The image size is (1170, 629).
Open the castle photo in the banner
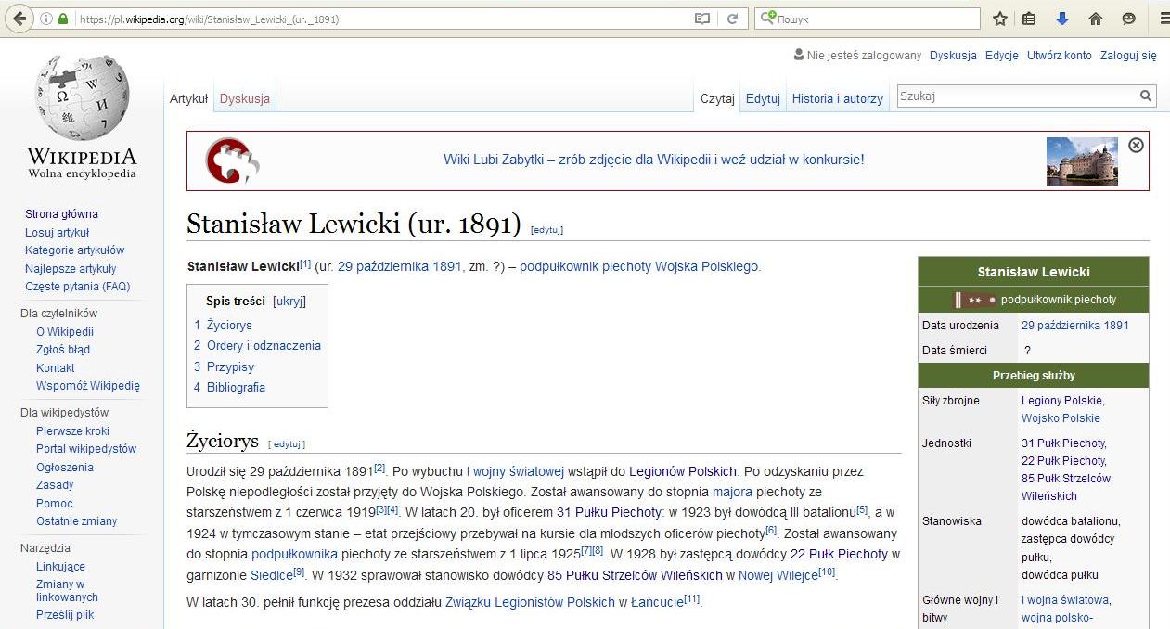click(x=1082, y=160)
